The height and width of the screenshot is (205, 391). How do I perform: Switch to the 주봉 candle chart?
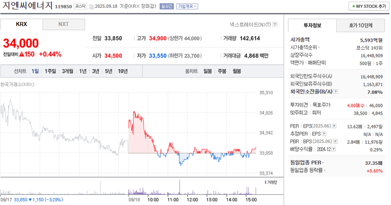pyautogui.click(x=222, y=71)
